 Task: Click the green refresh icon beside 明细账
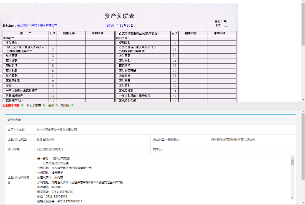pos(72,105)
